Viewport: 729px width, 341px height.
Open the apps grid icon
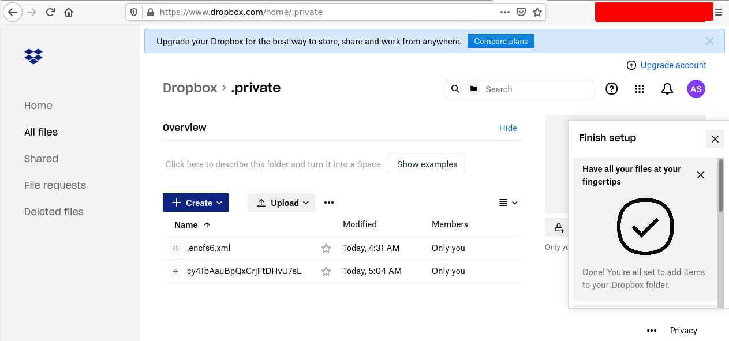click(639, 89)
